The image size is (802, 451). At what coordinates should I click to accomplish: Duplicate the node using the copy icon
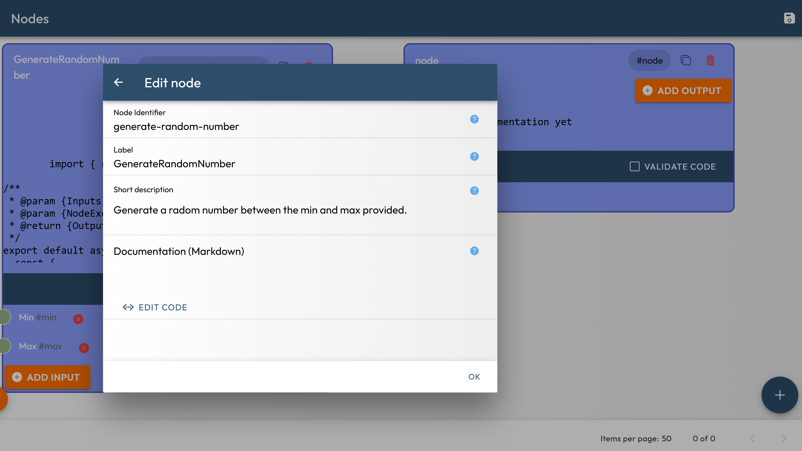[685, 60]
